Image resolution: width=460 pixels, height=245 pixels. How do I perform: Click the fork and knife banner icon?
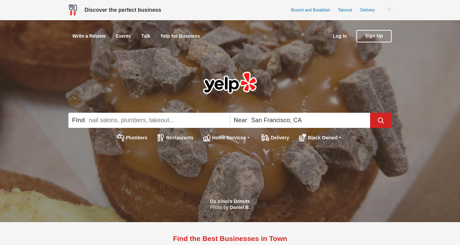[x=73, y=10]
